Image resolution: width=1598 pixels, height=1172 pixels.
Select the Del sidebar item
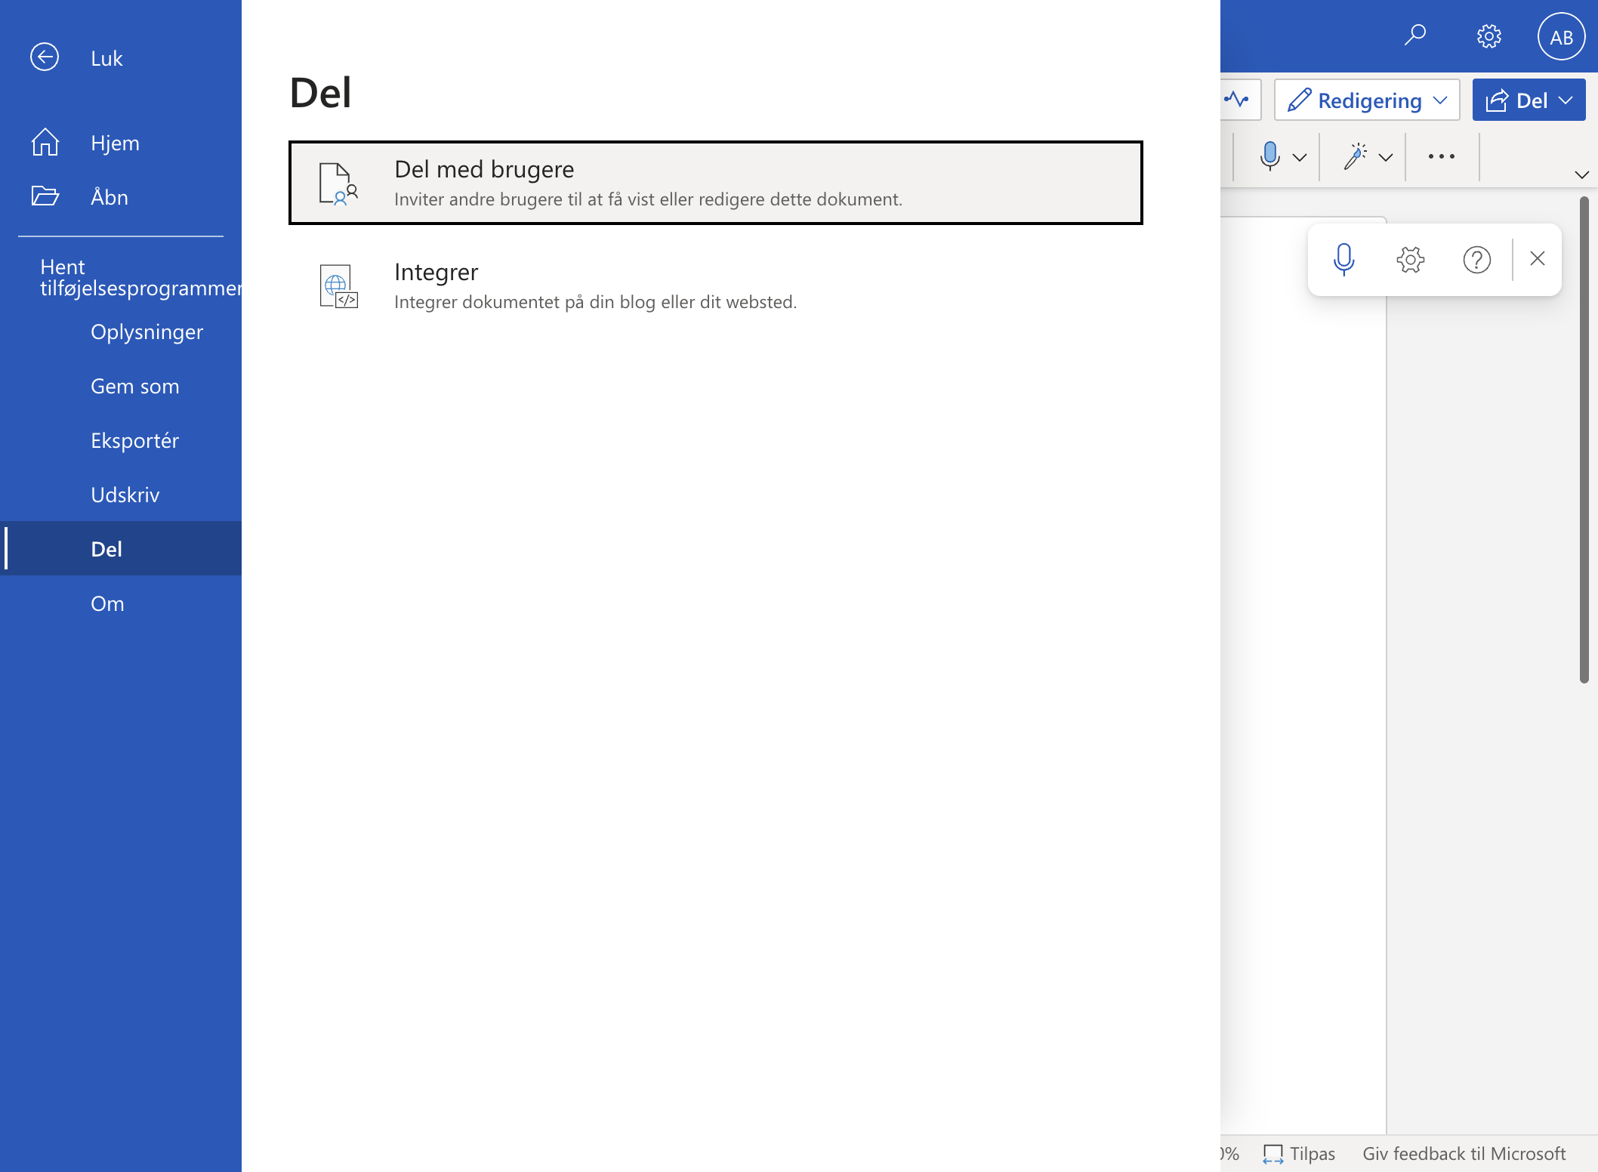point(121,549)
